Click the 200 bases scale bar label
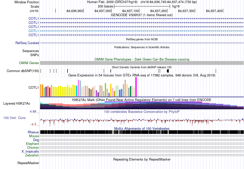Viewport: 244px width, 169px height. 105,6
